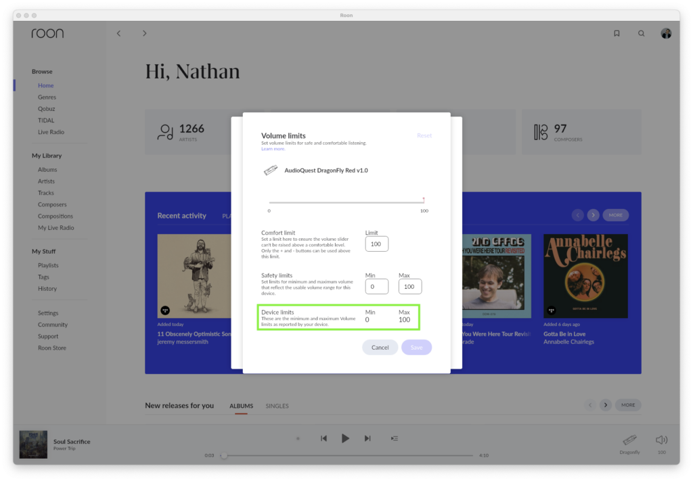Viewport: 693px width, 481px height.
Task: Select the Dragonfly audio zone icon
Action: coord(629,440)
